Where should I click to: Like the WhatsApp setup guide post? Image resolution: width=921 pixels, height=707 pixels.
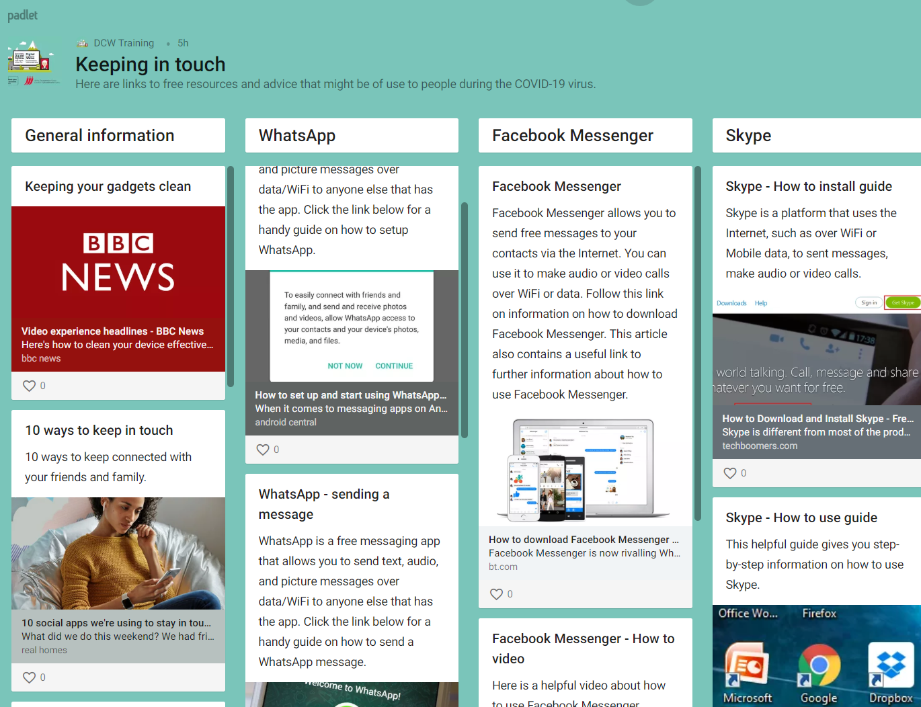pos(263,450)
